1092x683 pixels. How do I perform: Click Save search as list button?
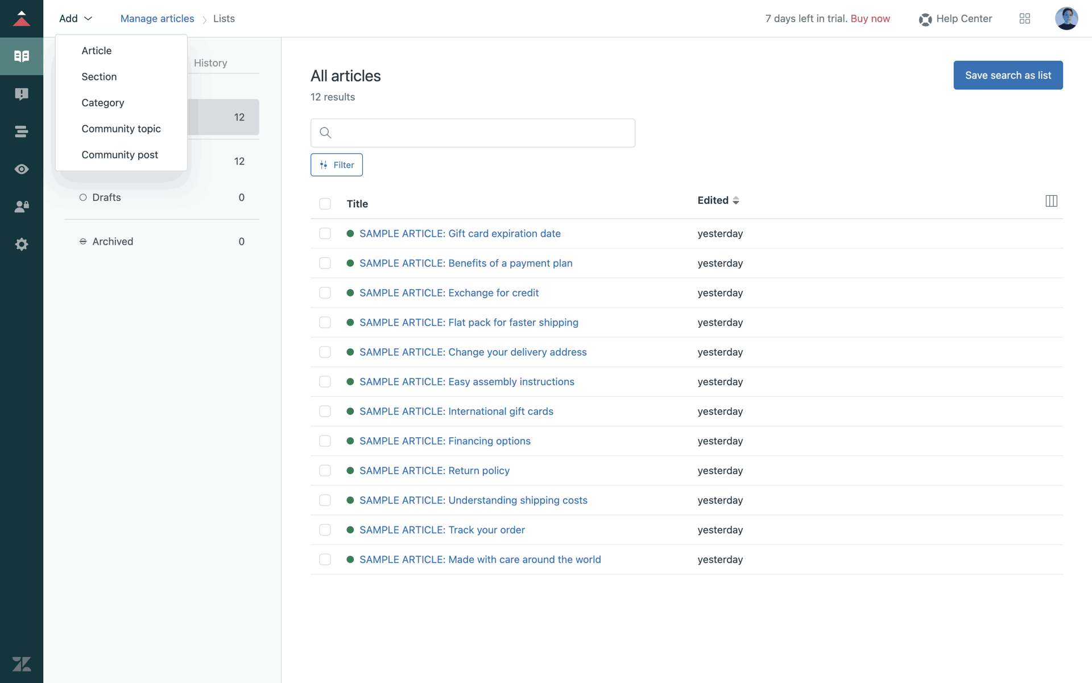click(1008, 75)
